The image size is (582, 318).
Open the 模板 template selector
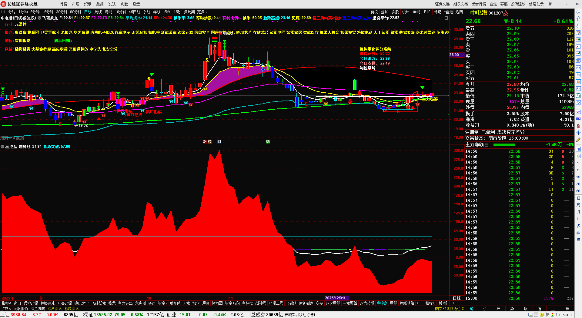click(x=443, y=303)
